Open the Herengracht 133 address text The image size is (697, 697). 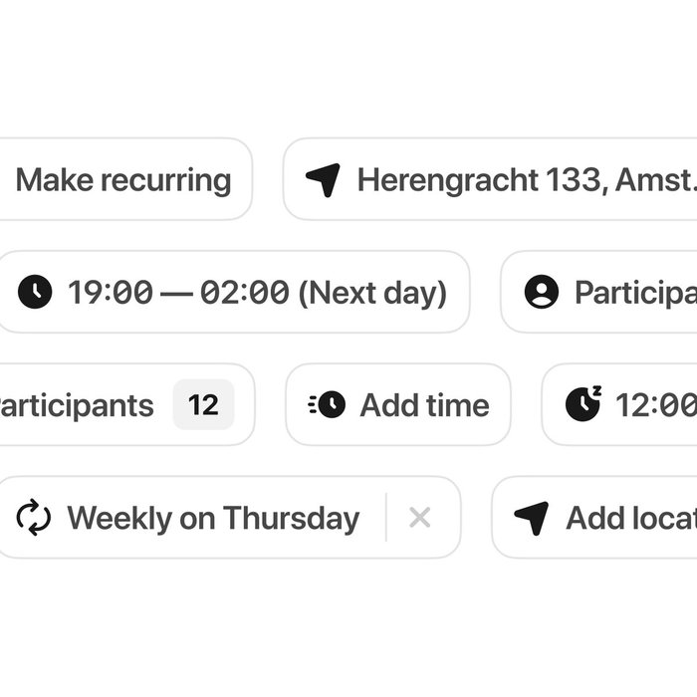click(x=526, y=180)
